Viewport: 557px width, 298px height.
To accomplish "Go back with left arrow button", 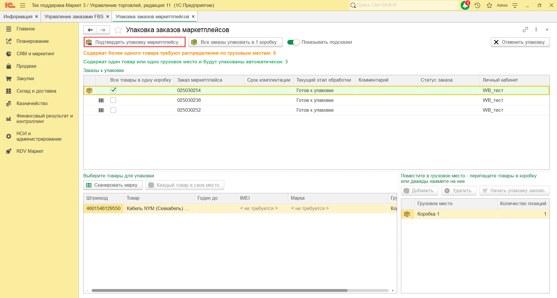I will tap(90, 30).
